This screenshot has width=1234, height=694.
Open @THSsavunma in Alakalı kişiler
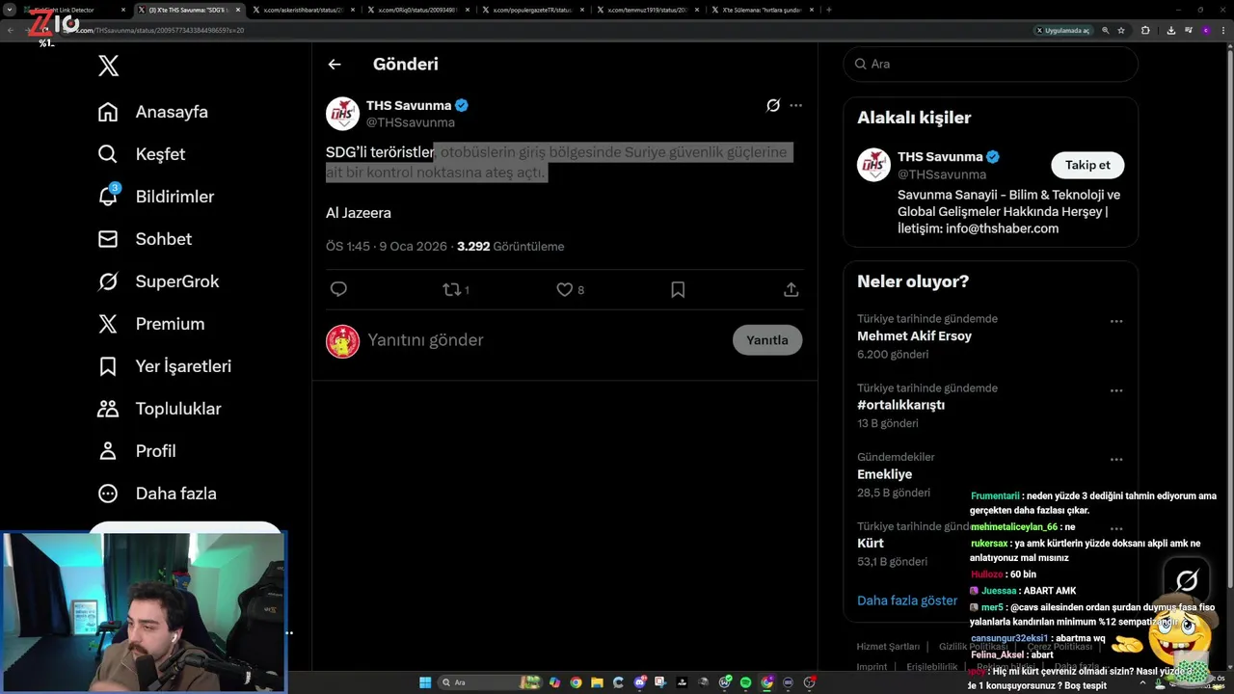pos(942,174)
